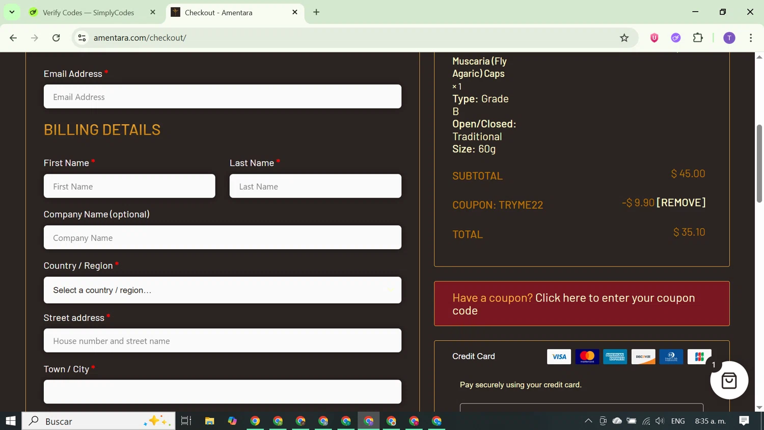Click the Discover card icon
The height and width of the screenshot is (430, 764).
[643, 357]
